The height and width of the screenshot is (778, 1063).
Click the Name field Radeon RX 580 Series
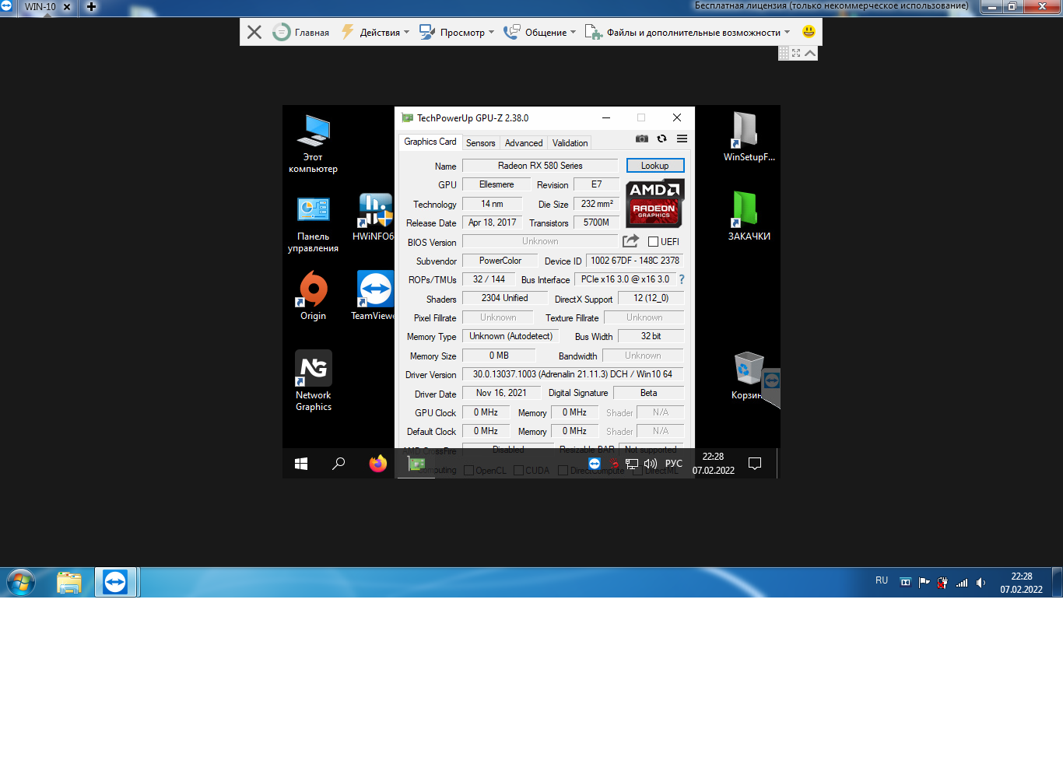point(540,166)
